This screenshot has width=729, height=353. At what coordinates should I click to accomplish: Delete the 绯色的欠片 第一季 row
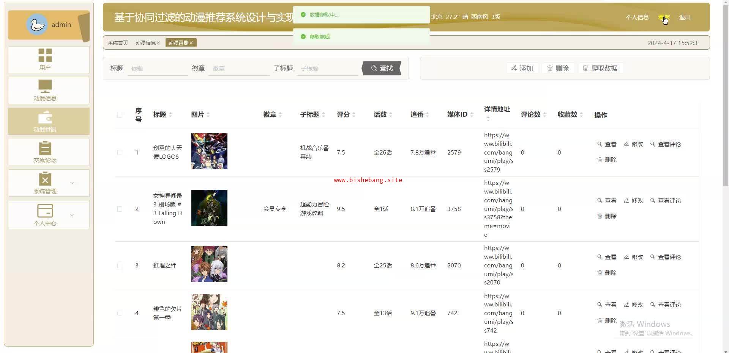pyautogui.click(x=607, y=321)
